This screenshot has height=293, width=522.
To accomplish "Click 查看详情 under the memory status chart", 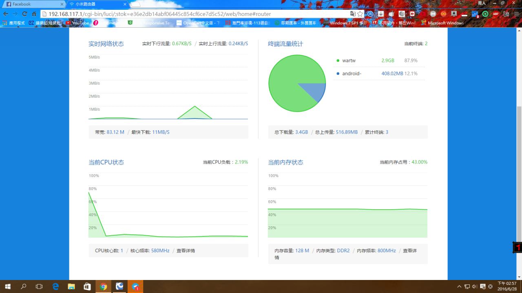I will click(409, 251).
